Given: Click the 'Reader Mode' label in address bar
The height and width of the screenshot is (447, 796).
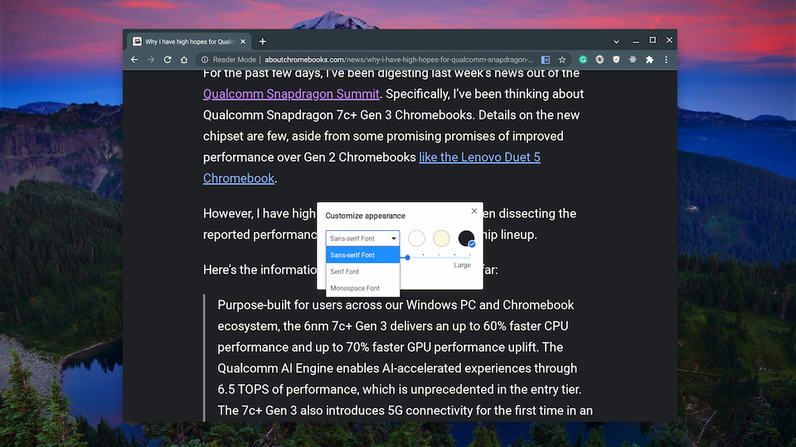Looking at the screenshot, I should pos(234,60).
